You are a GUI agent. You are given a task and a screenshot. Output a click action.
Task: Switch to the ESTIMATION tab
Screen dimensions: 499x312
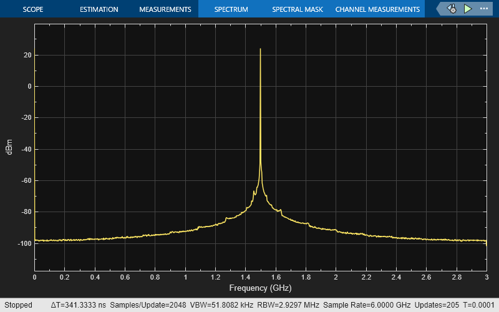[x=99, y=9]
